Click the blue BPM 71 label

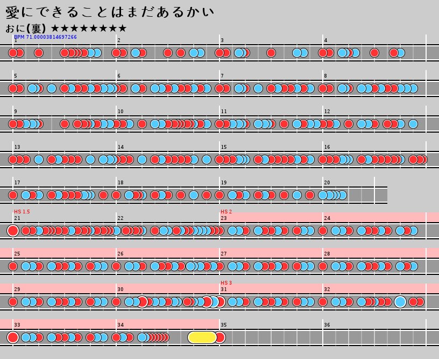(x=45, y=37)
